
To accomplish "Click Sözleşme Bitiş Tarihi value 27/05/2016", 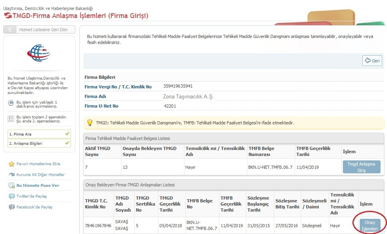I will pos(287,226).
